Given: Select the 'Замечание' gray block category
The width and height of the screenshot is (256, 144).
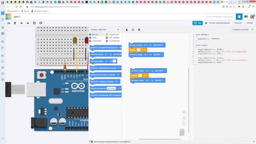Looking at the screenshot, I should click(x=95, y=41).
